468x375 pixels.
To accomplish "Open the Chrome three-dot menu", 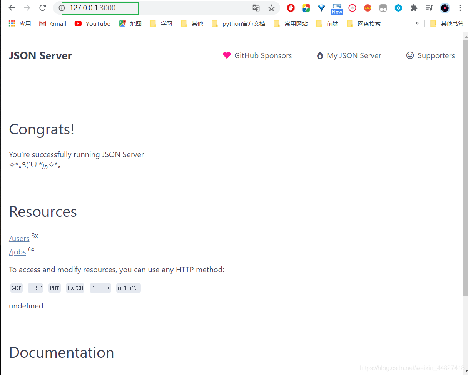I will click(460, 8).
